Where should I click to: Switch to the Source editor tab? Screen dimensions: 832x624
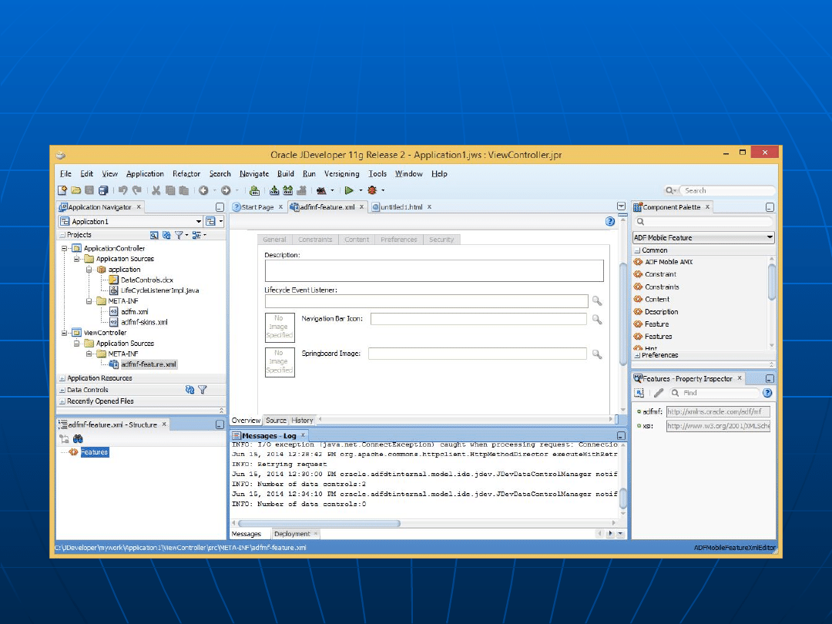(x=276, y=421)
